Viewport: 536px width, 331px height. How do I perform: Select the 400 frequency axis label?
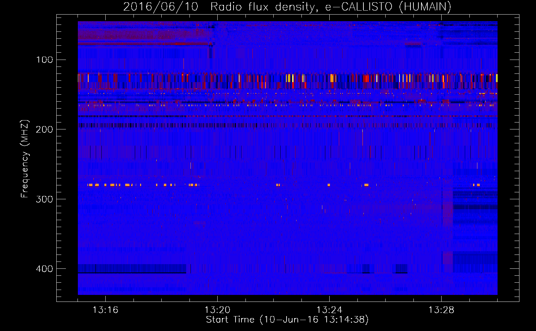click(x=44, y=269)
